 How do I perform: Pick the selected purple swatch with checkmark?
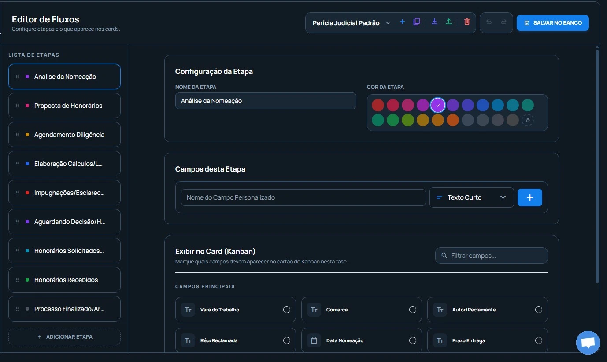[x=438, y=105]
